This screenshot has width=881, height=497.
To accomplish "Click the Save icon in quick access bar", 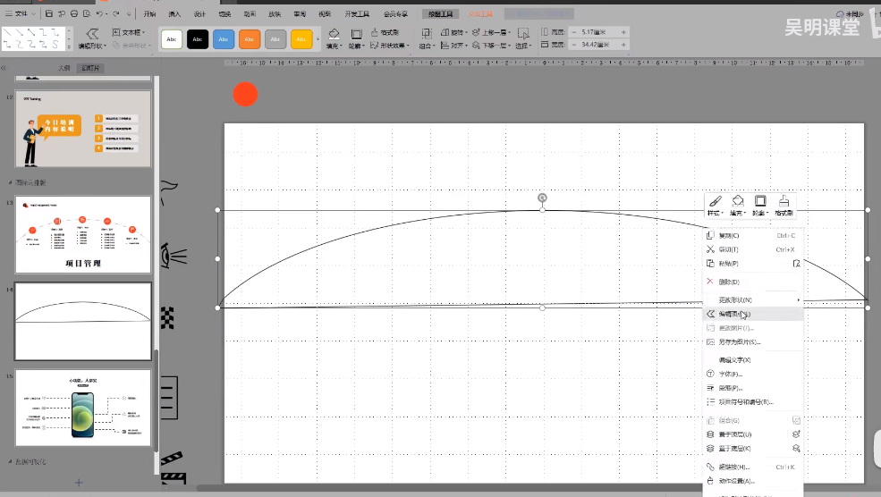I will [49, 13].
